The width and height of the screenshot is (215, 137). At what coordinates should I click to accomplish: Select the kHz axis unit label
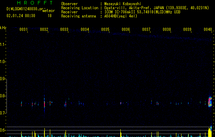3,28
